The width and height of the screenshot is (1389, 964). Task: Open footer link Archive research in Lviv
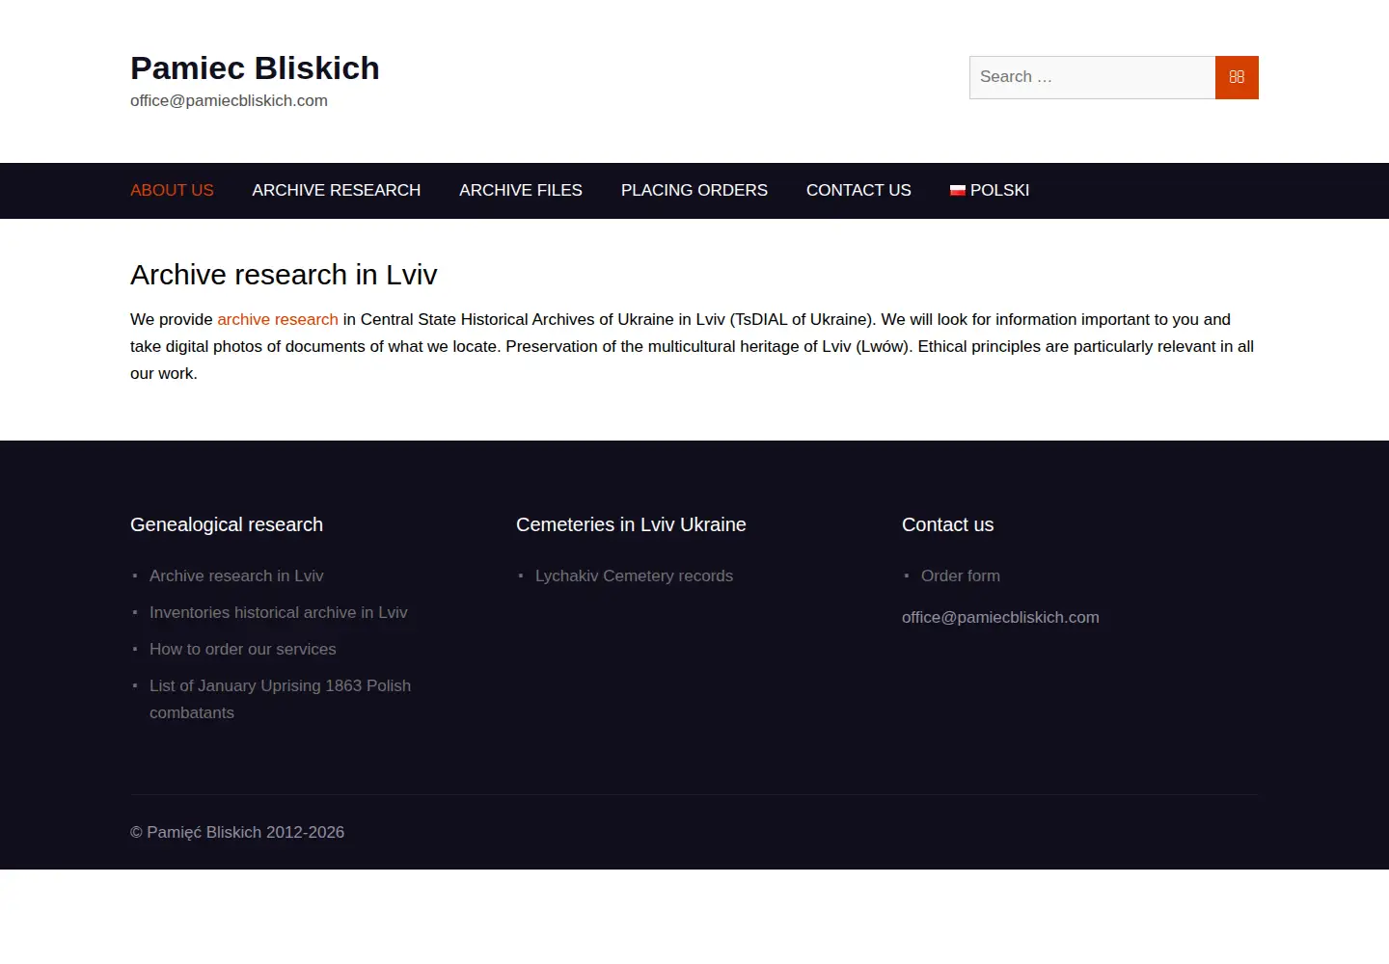[236, 576]
